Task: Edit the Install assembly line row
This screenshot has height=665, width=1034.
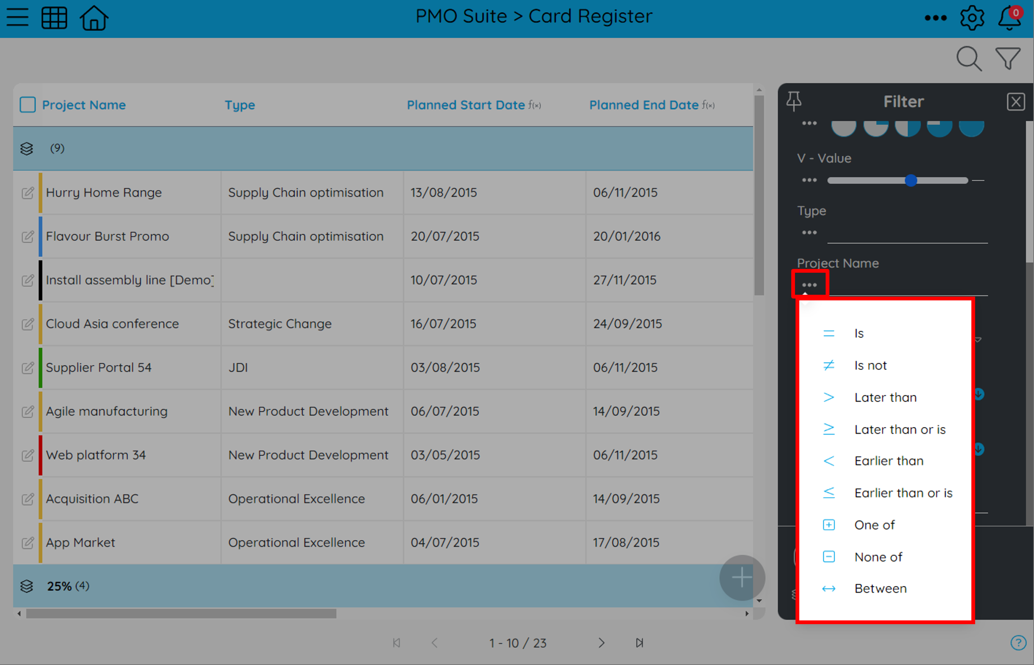Action: [x=28, y=280]
